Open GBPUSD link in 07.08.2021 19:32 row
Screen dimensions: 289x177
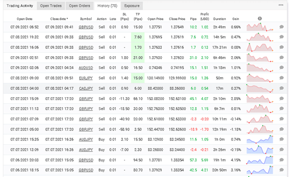pyautogui.click(x=86, y=37)
